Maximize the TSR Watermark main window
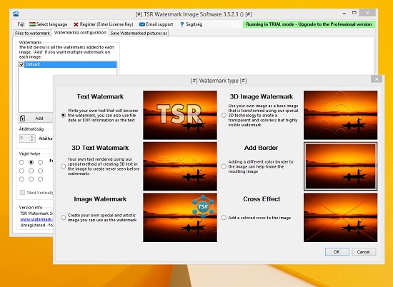393x287 pixels. pos(354,13)
